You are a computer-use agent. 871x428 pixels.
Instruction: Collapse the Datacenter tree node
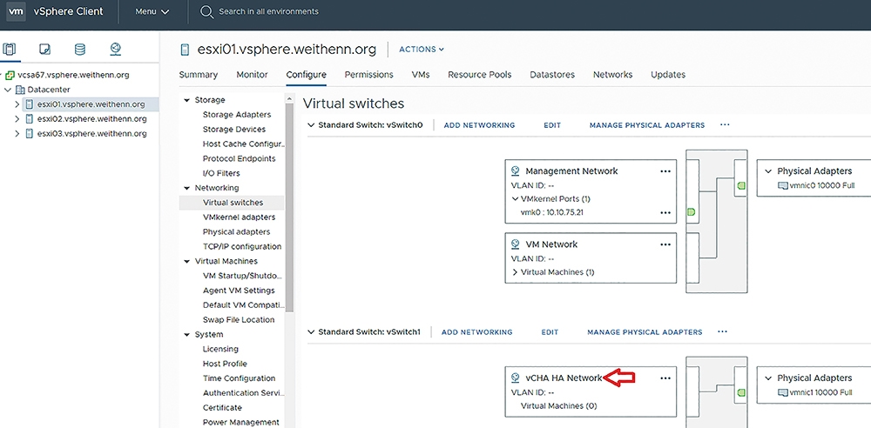(7, 90)
